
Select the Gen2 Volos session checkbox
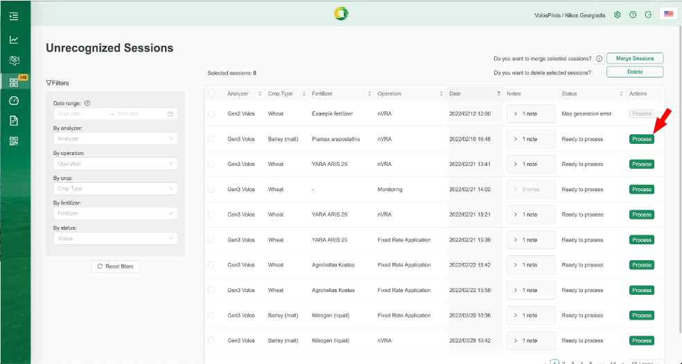click(x=211, y=113)
